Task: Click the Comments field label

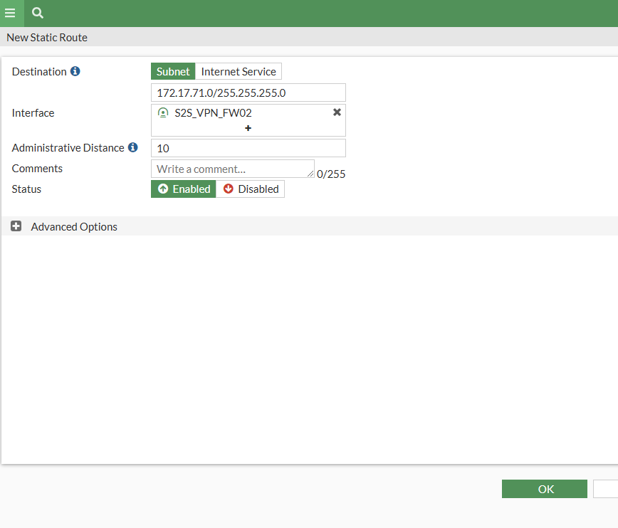Action: tap(37, 169)
